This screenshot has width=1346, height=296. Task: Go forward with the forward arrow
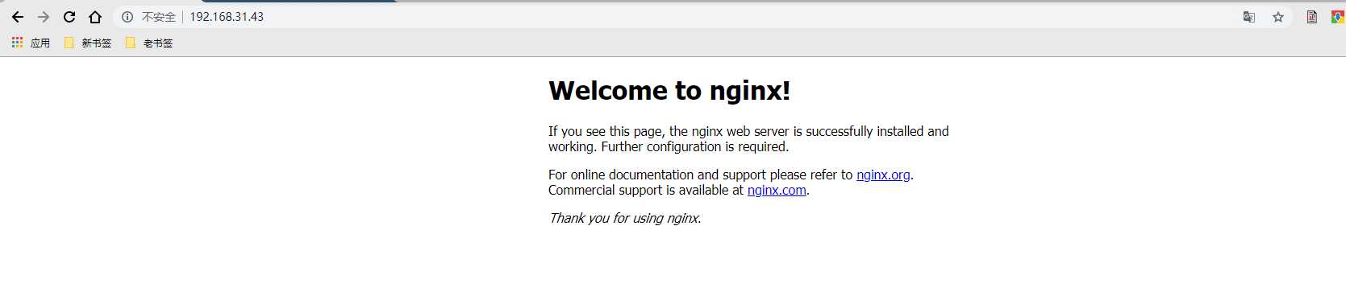[x=44, y=17]
